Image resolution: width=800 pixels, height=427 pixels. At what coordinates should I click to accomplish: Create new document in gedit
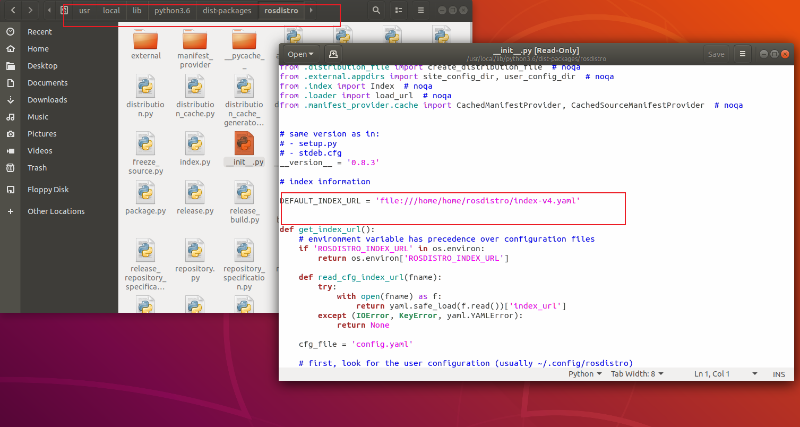coord(333,54)
